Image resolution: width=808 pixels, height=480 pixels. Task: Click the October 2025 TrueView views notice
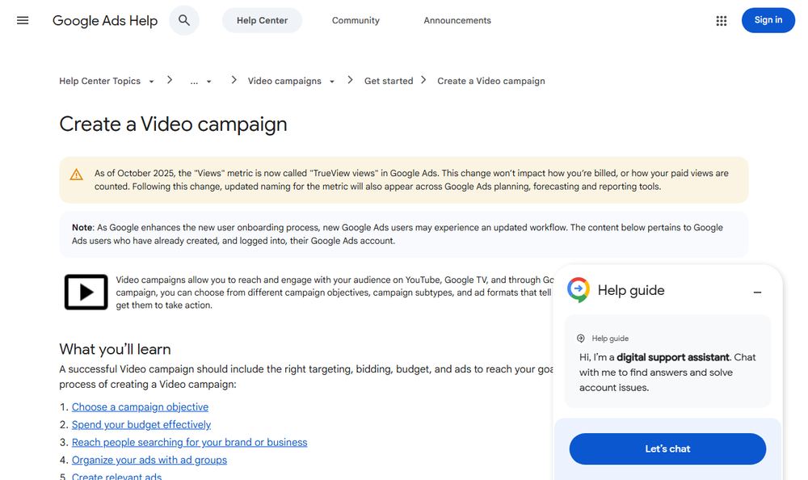411,180
